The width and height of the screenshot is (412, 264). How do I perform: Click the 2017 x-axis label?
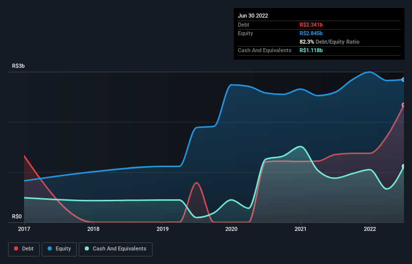point(24,229)
